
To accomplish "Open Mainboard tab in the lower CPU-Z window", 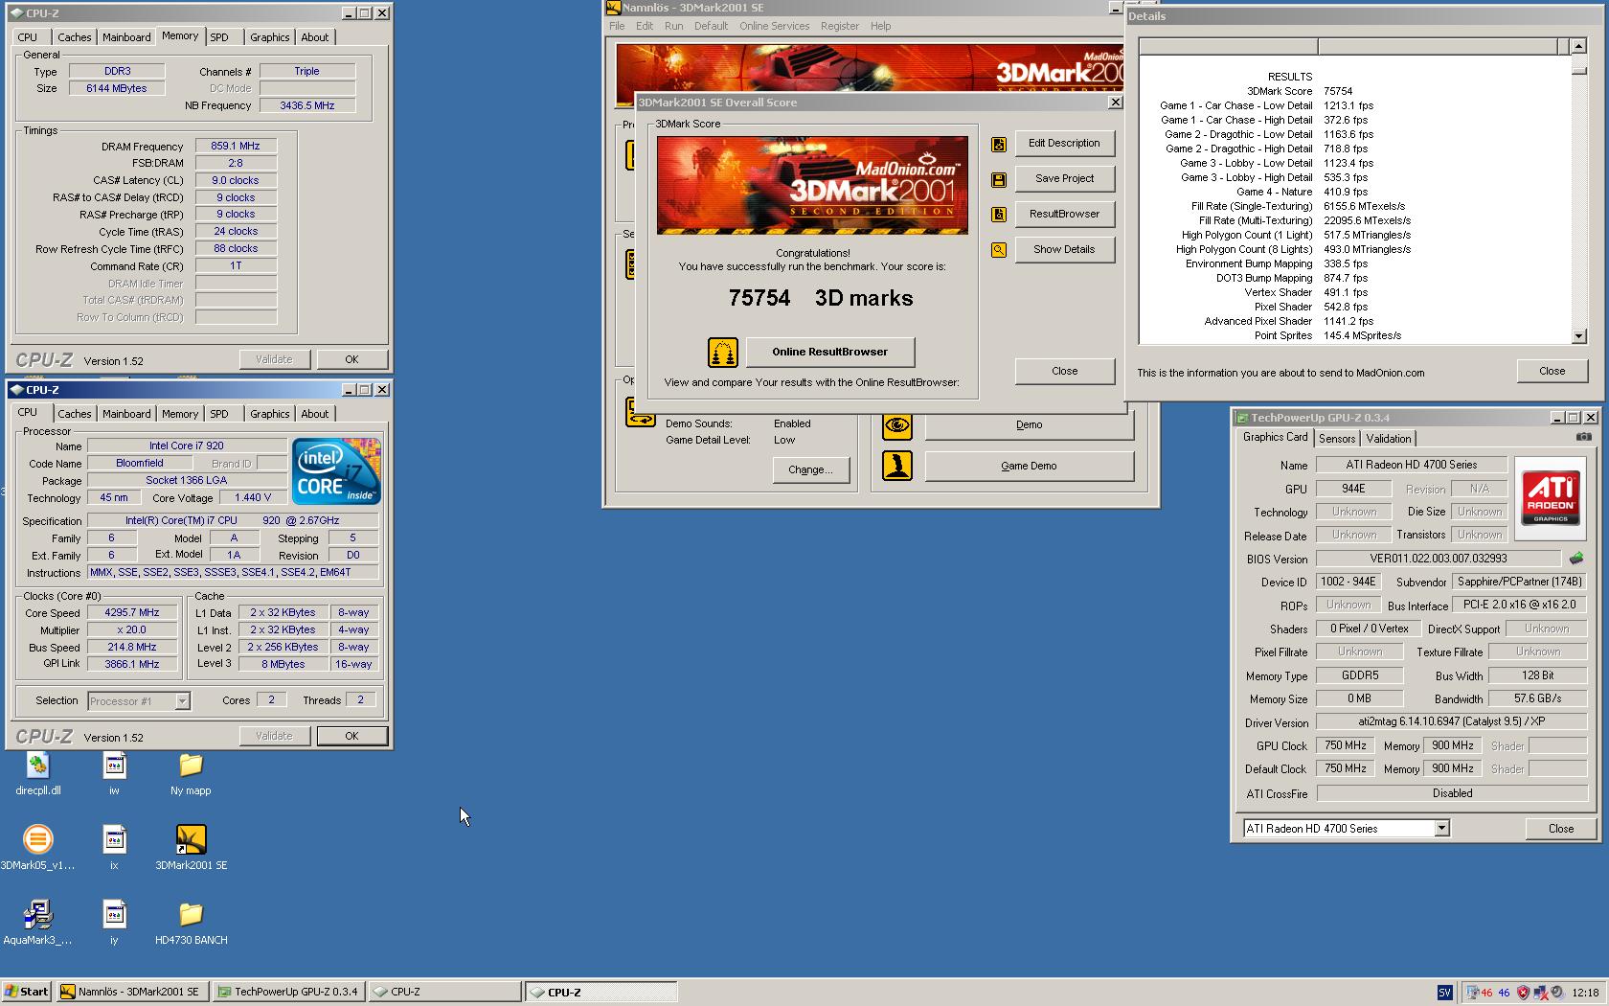I will click(126, 414).
